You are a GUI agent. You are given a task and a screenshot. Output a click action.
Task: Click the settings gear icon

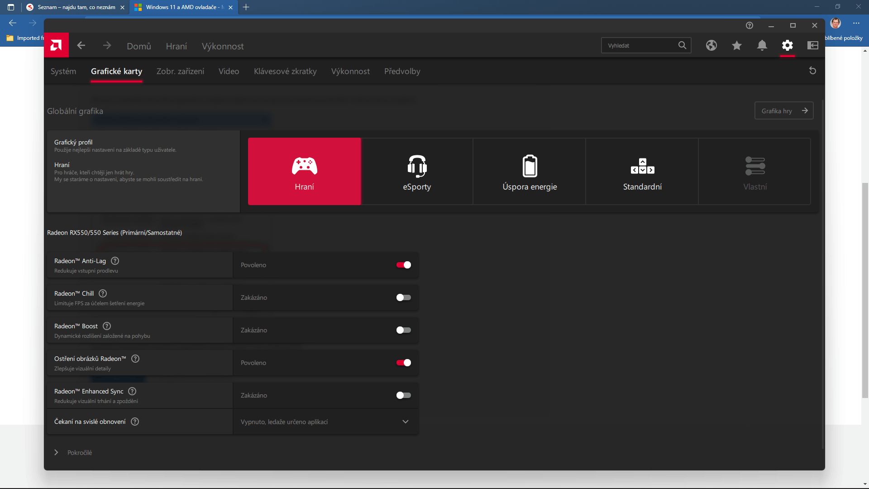pyautogui.click(x=787, y=45)
